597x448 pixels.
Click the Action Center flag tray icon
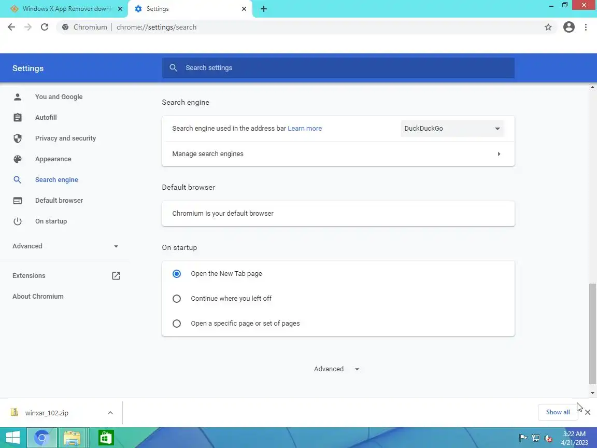click(523, 438)
